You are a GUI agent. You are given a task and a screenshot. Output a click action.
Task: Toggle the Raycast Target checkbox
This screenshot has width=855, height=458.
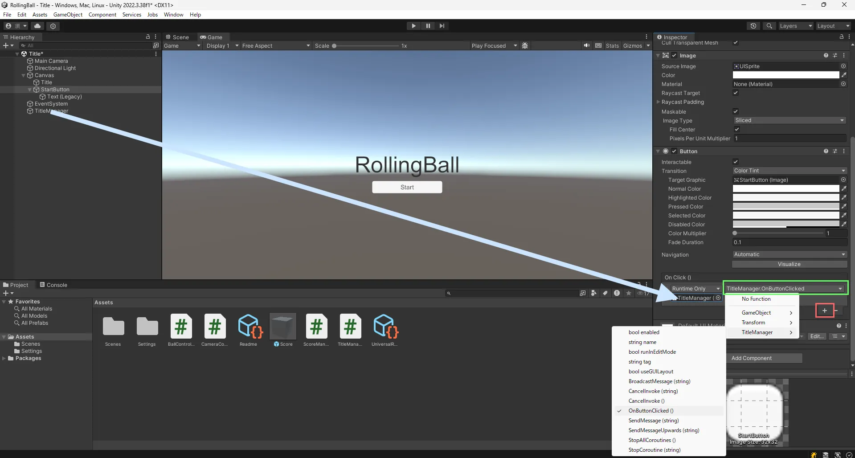736,93
